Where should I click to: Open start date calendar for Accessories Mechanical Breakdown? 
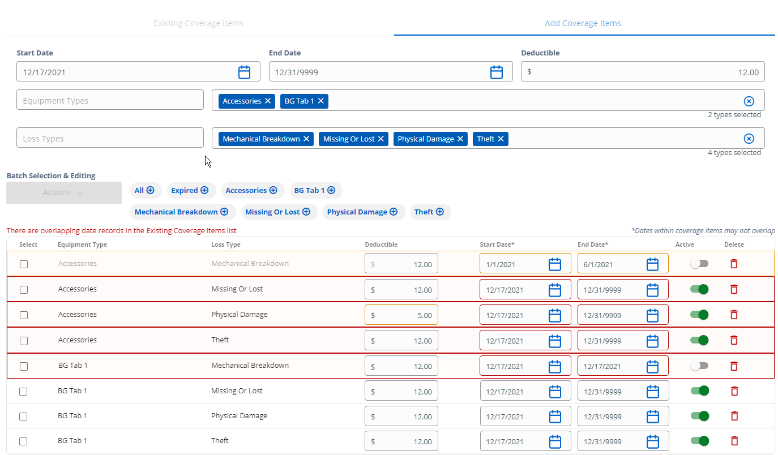click(555, 264)
